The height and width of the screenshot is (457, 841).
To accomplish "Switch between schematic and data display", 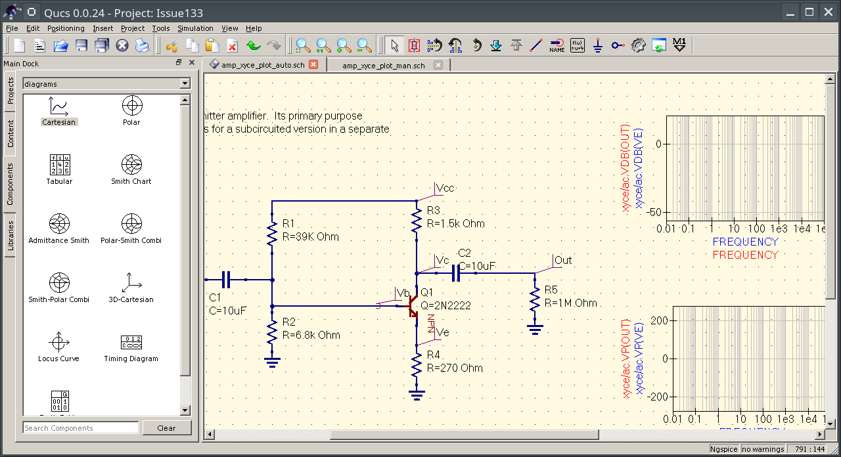I will [658, 45].
